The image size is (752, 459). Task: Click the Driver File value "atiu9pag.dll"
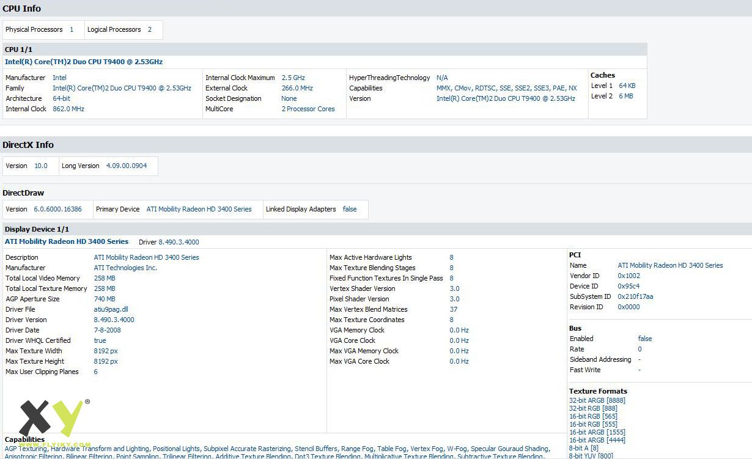pyautogui.click(x=111, y=309)
